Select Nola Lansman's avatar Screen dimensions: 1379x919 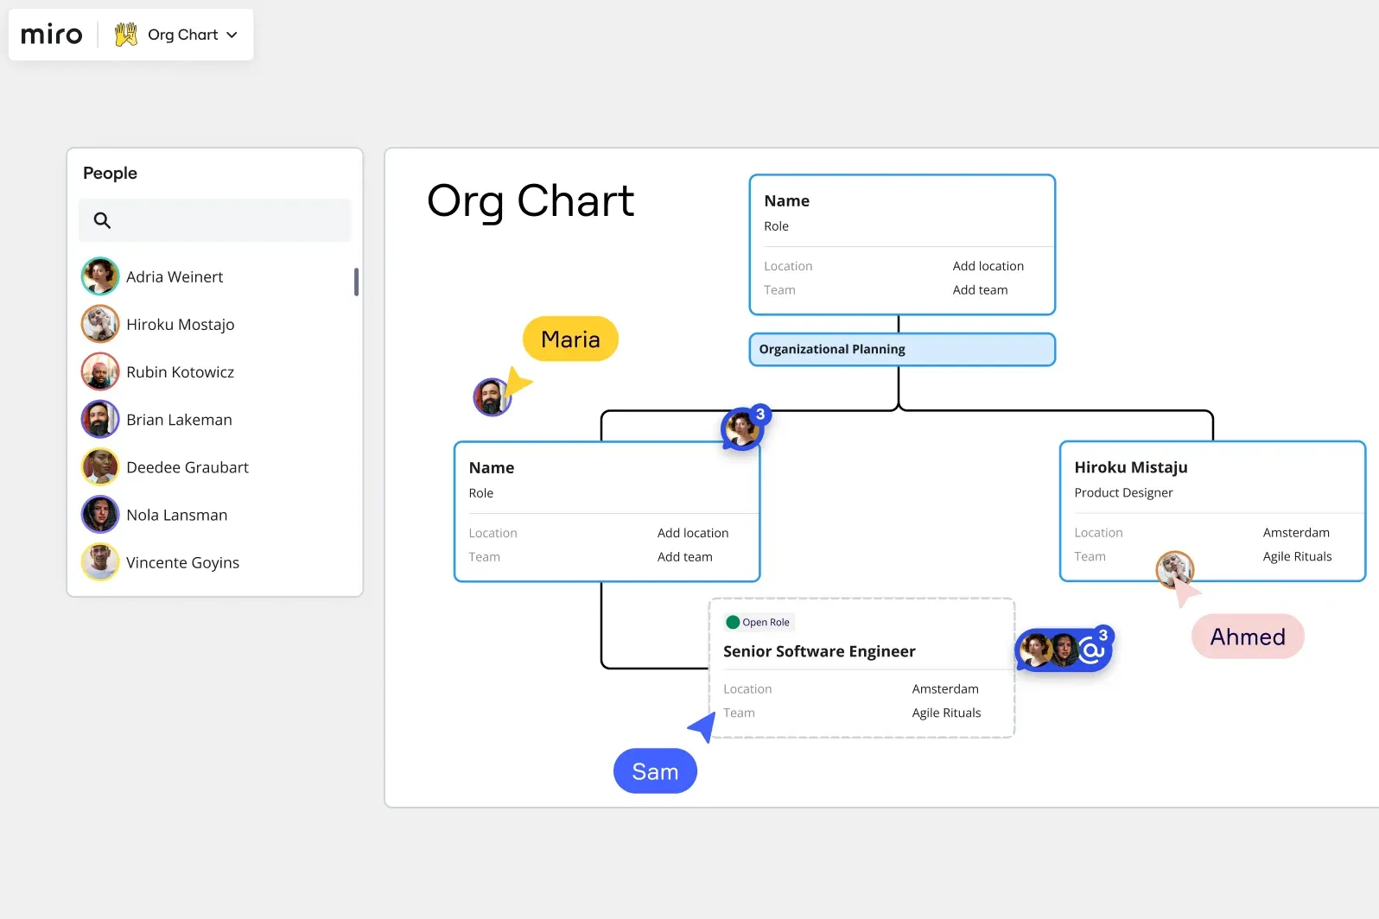(x=100, y=515)
